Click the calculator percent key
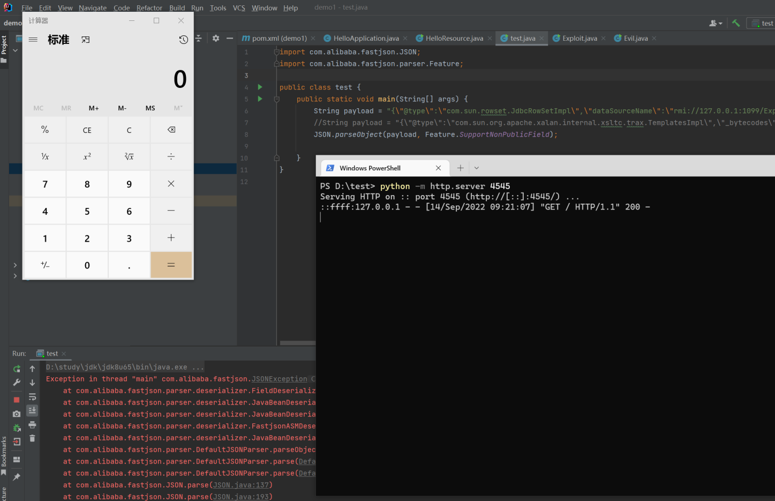Viewport: 775px width, 501px height. coord(45,130)
